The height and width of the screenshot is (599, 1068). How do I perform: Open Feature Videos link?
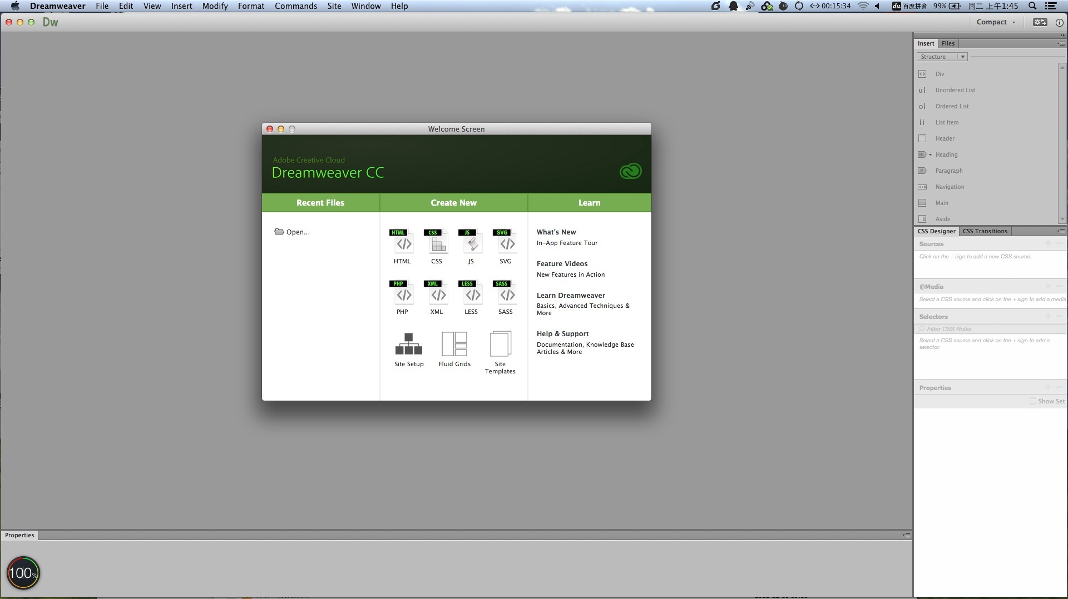click(571, 269)
